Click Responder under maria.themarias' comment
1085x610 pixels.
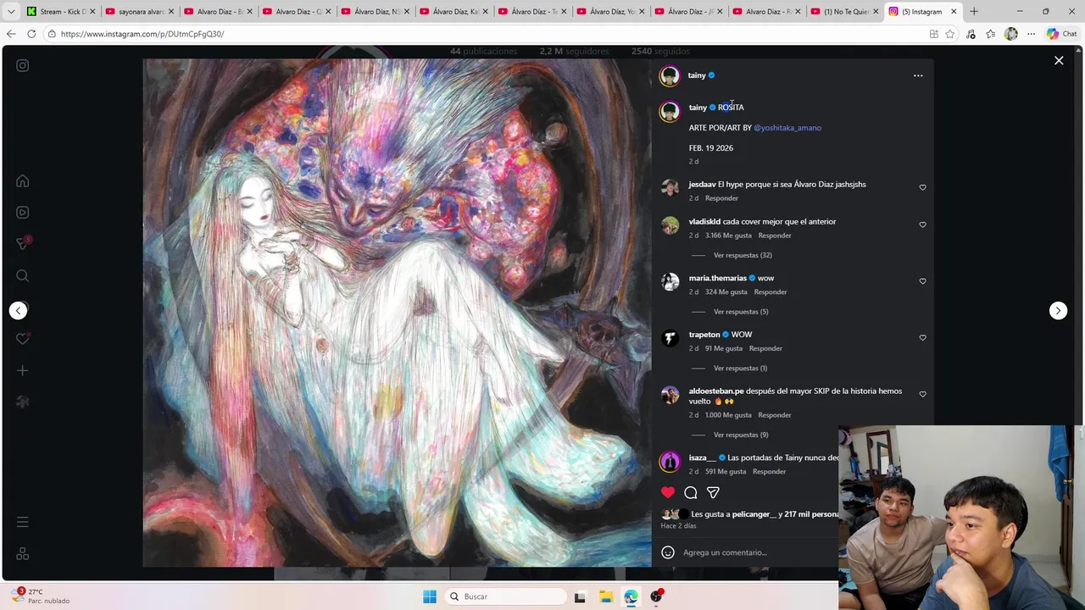coord(771,292)
